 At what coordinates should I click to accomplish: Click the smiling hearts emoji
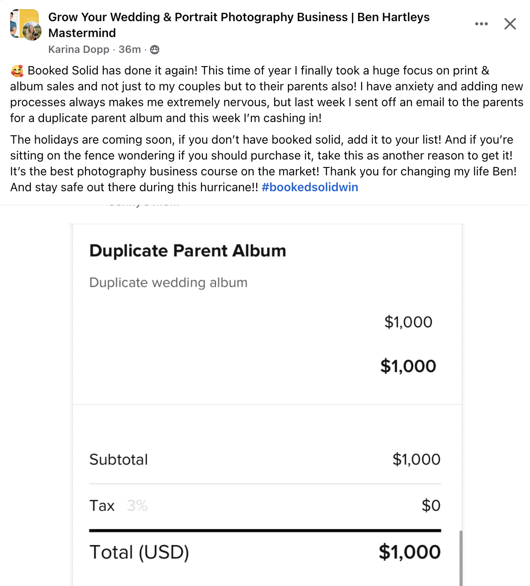[17, 71]
